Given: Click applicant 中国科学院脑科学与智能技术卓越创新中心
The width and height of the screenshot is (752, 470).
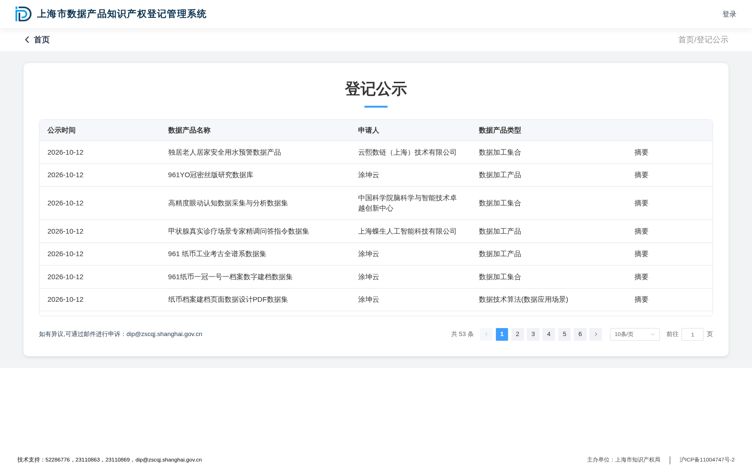Looking at the screenshot, I should (407, 203).
